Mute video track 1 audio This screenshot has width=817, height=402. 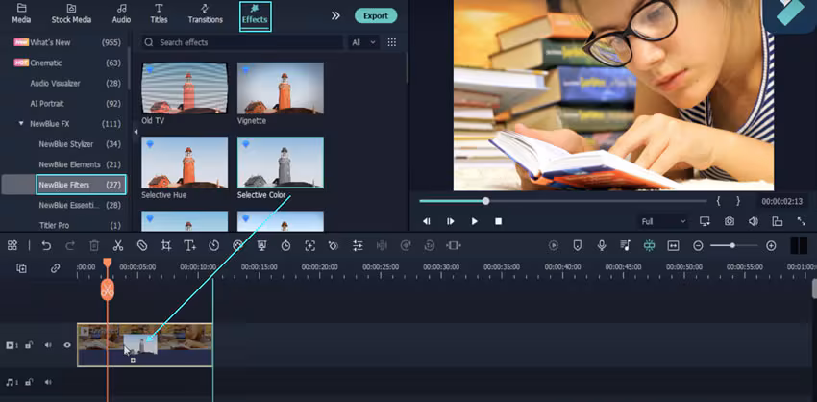pyautogui.click(x=48, y=345)
